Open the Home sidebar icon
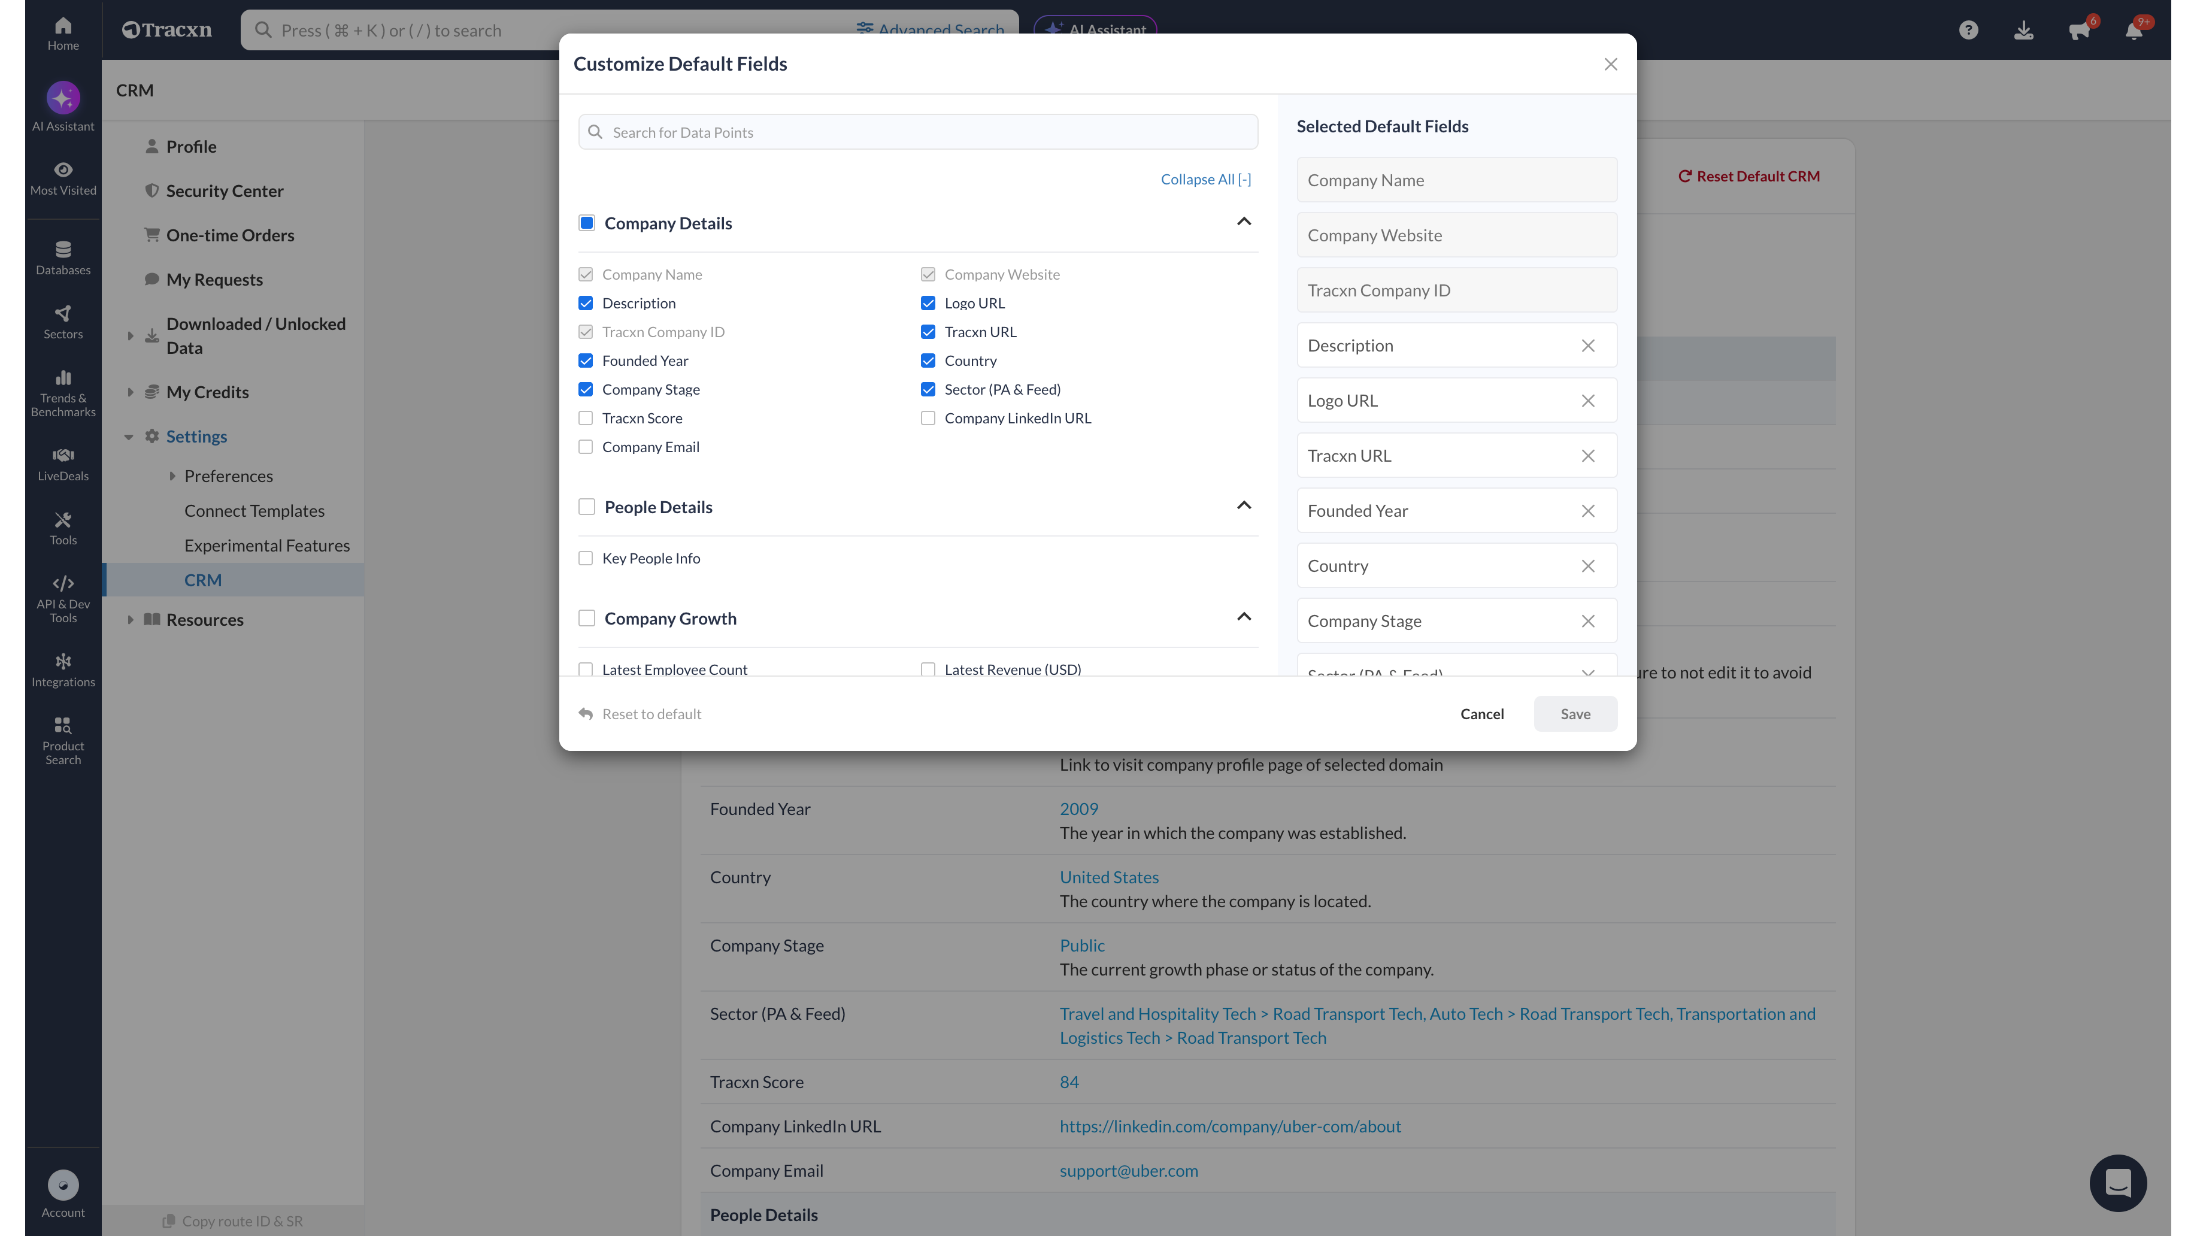This screenshot has width=2197, height=1236. click(63, 34)
